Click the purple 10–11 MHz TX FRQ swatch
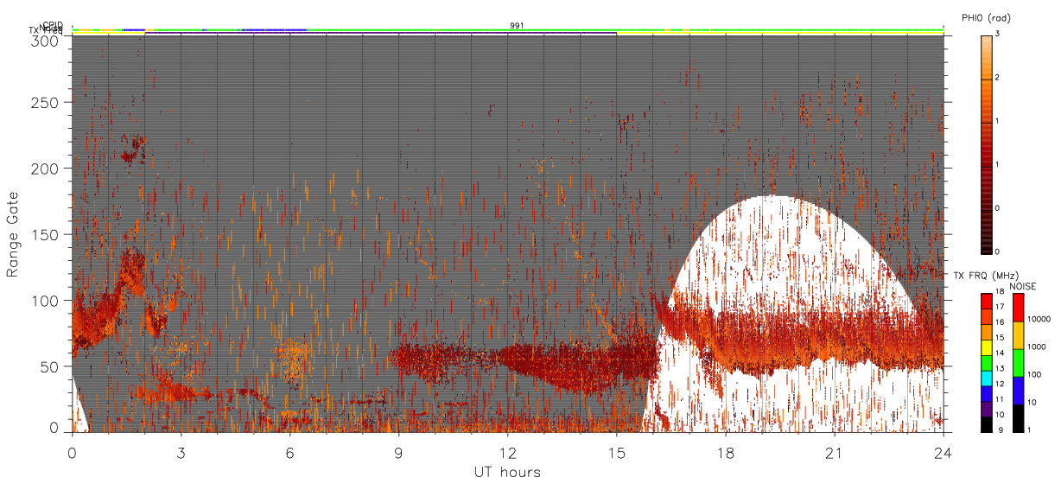This screenshot has width=1061, height=490. click(986, 409)
